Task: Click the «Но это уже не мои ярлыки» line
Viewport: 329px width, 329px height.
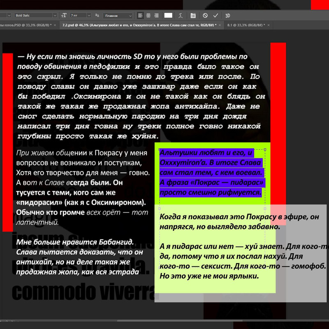Action: tap(209, 276)
